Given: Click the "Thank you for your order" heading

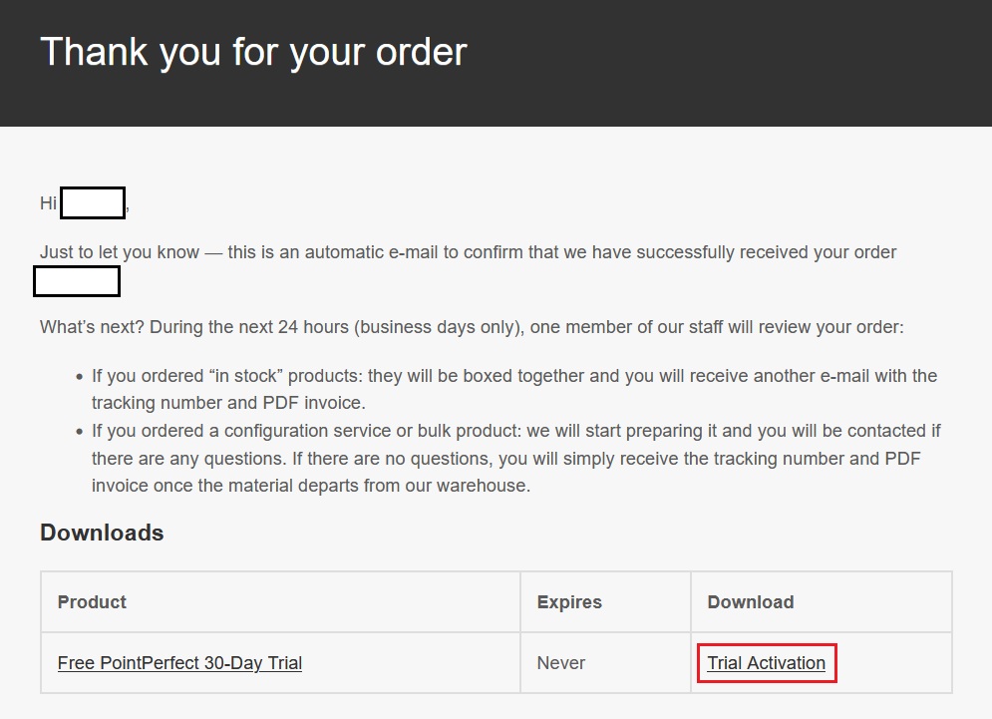Looking at the screenshot, I should point(253,52).
